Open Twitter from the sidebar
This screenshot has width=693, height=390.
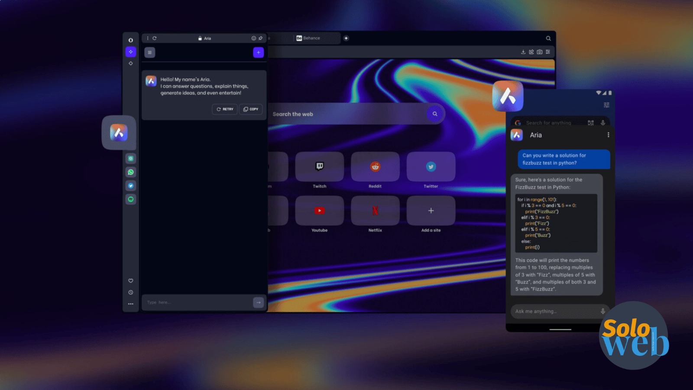click(130, 185)
